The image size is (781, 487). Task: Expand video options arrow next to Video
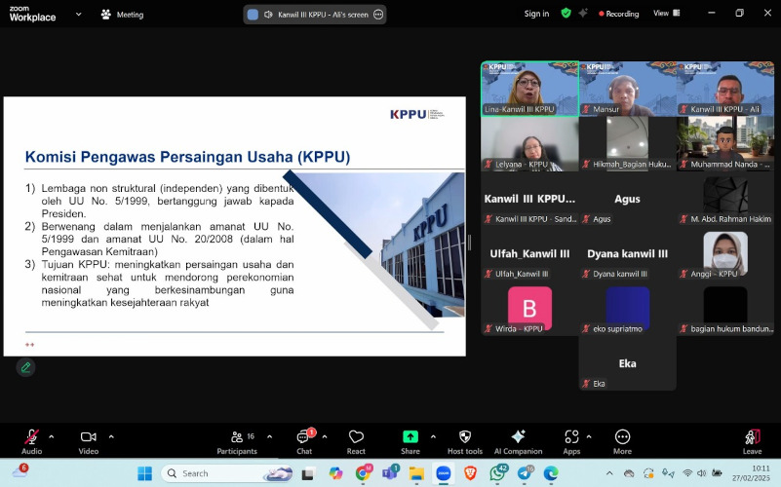pyautogui.click(x=111, y=436)
